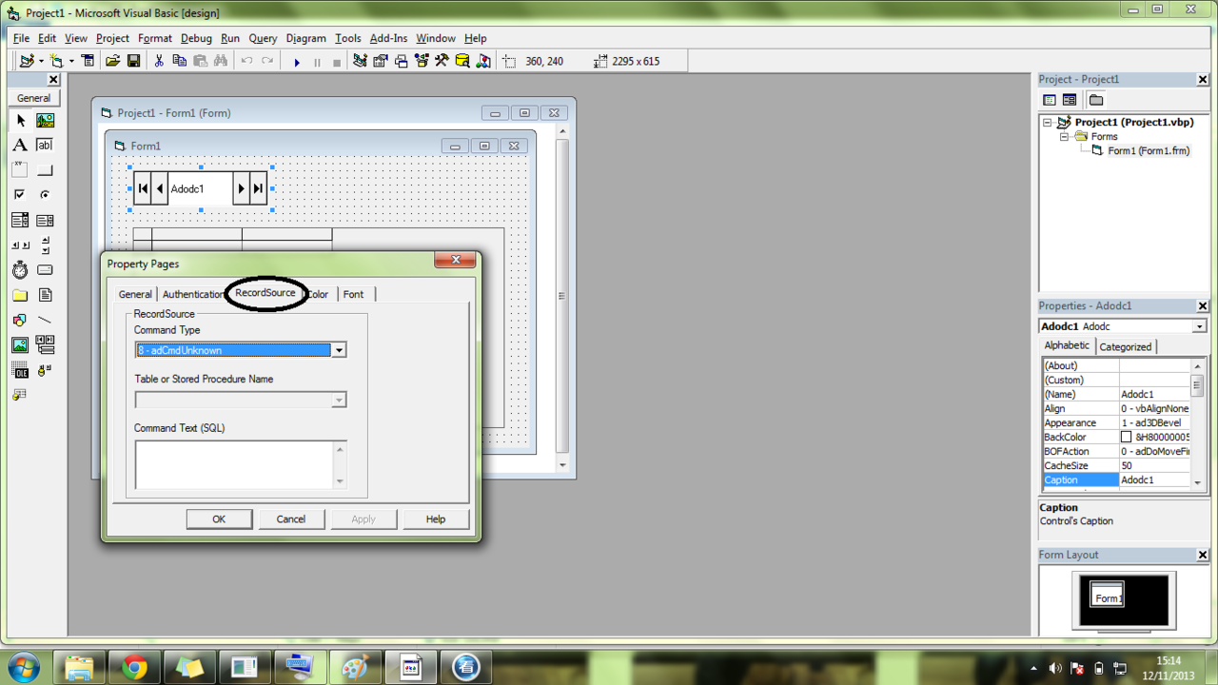Switch to the General tab in Property Pages
1218x685 pixels.
coord(135,294)
